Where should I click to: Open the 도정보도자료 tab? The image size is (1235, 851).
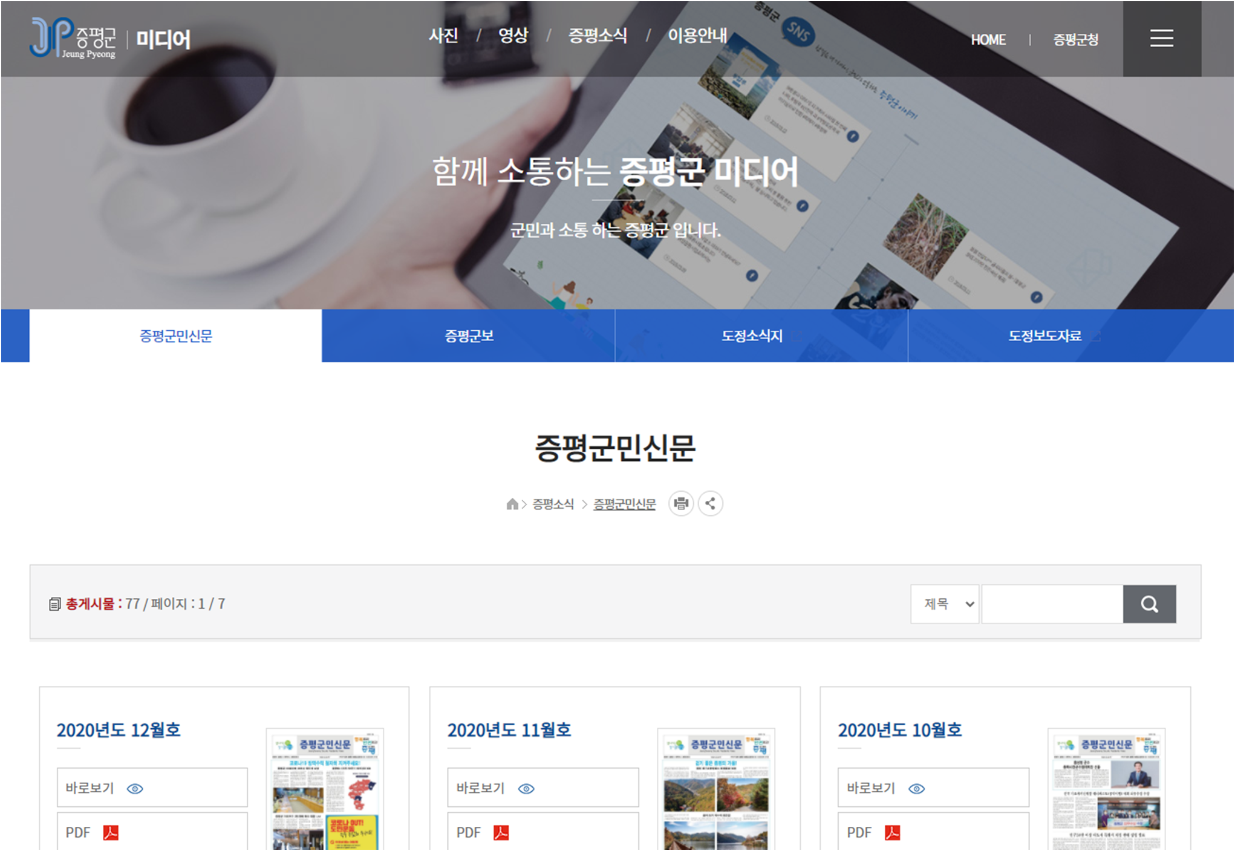(1045, 336)
